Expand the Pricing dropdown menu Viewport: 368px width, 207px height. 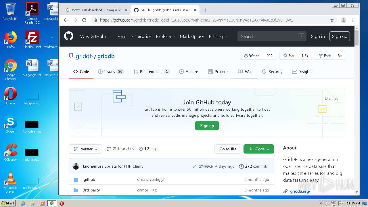218,36
